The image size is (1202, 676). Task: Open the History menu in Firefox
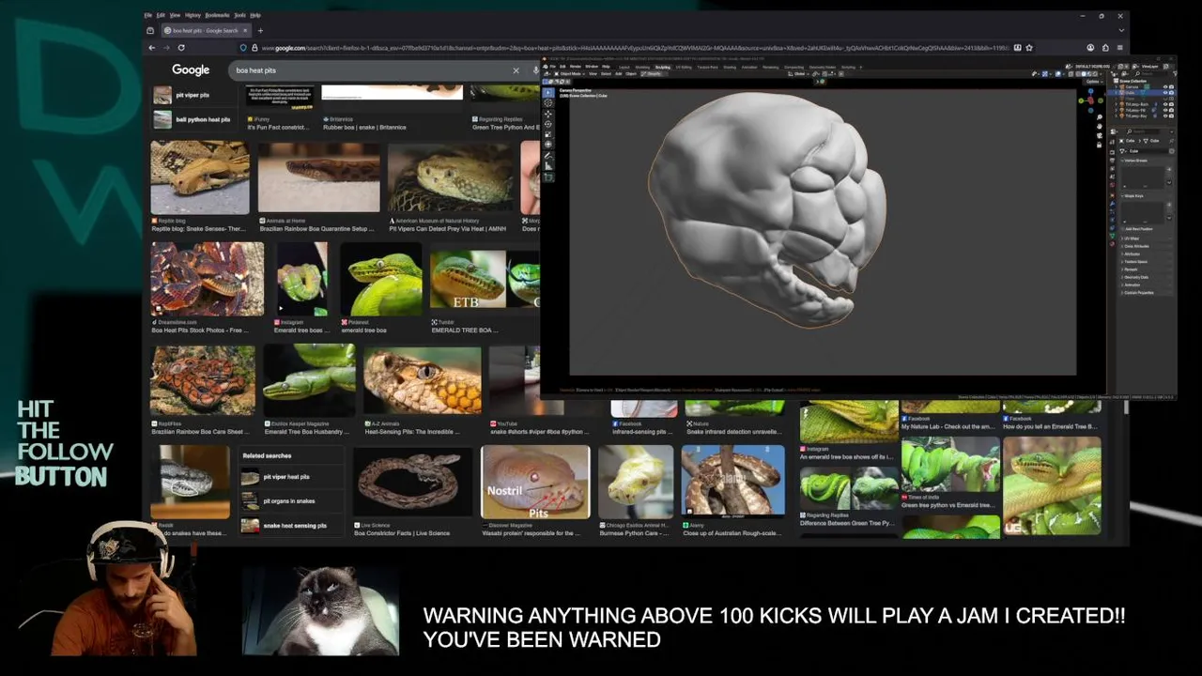click(193, 15)
